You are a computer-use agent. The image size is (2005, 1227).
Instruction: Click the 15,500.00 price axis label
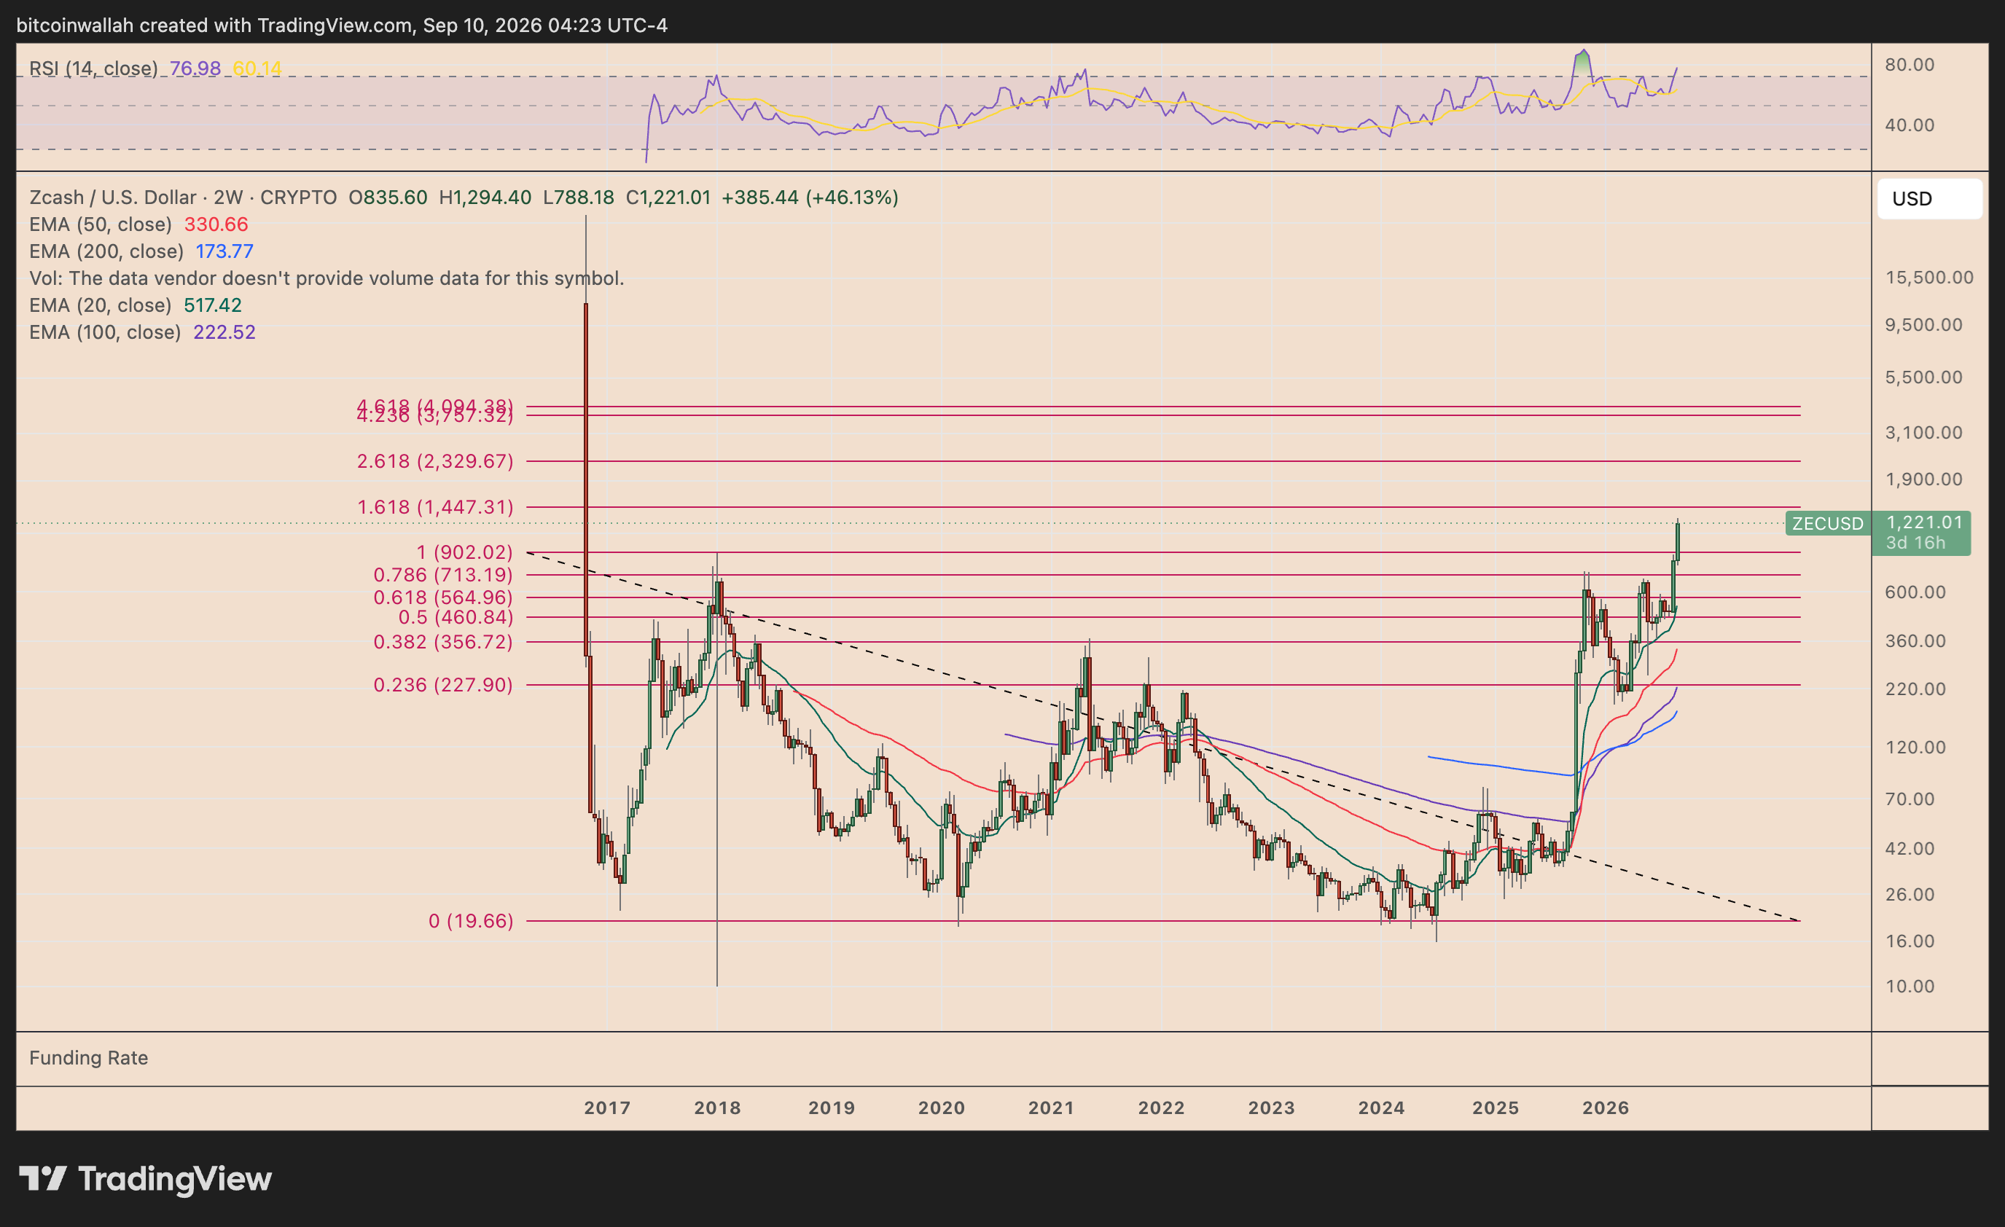pos(1929,278)
